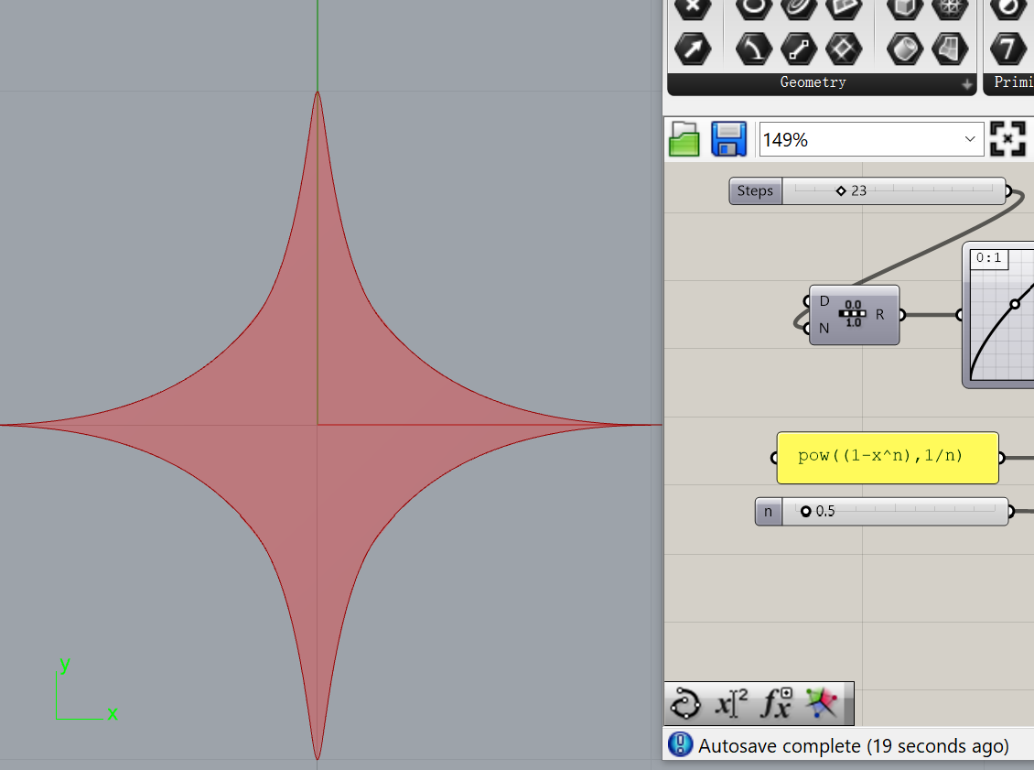Click the Range component center icon
This screenshot has width=1034, height=770.
click(853, 314)
